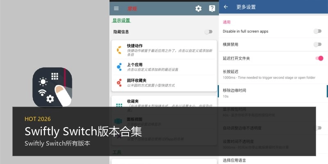
Task: Click the 通用 section label
Action: (227, 22)
